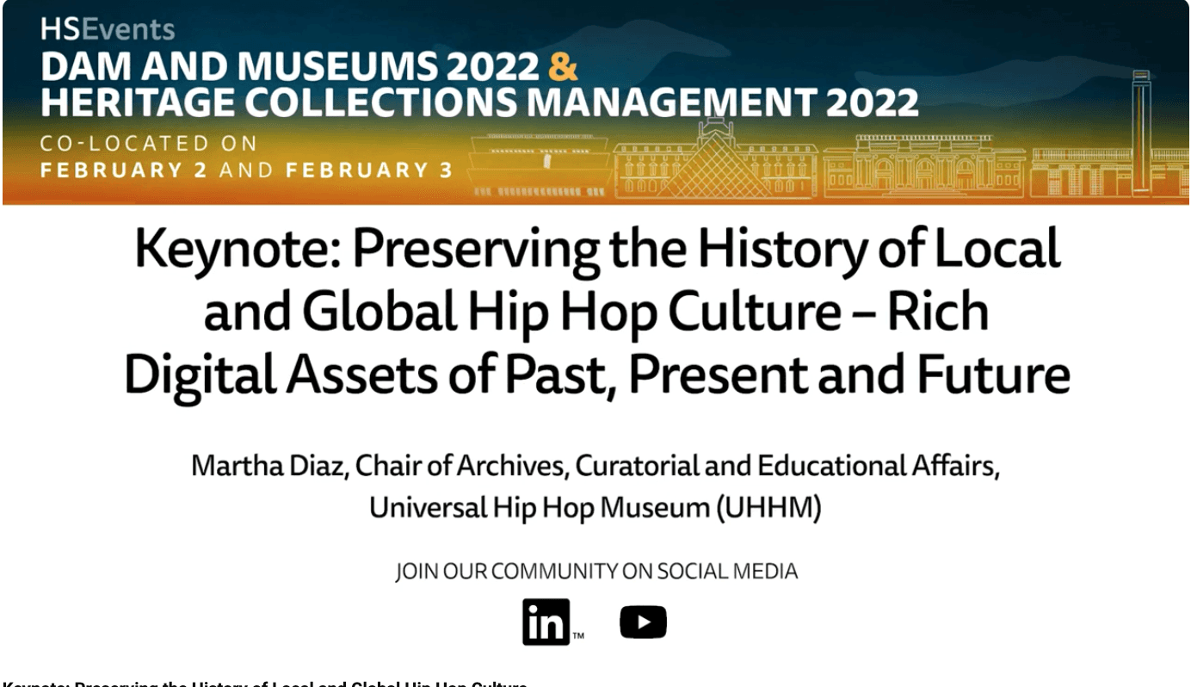This screenshot has width=1191, height=687.
Task: Click JOIN OUR COMMUNITY ON SOCIAL MEDIA
Action: [596, 570]
